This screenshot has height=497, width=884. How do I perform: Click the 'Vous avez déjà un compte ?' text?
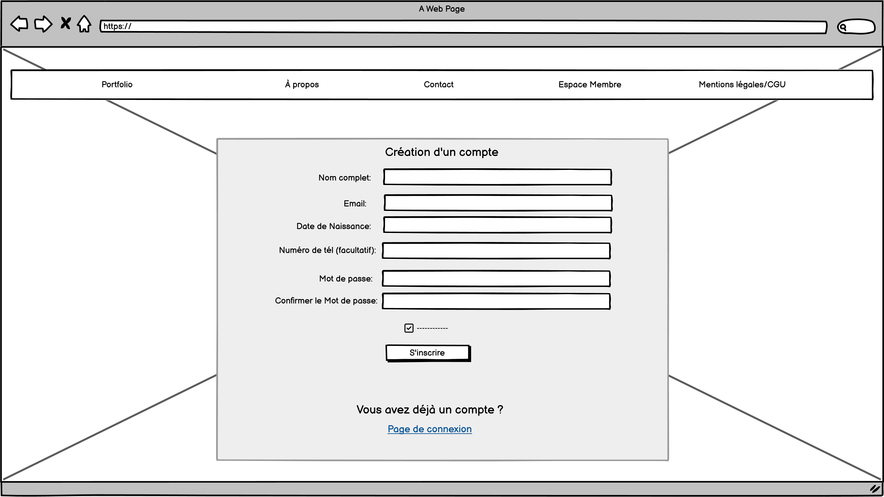click(430, 410)
